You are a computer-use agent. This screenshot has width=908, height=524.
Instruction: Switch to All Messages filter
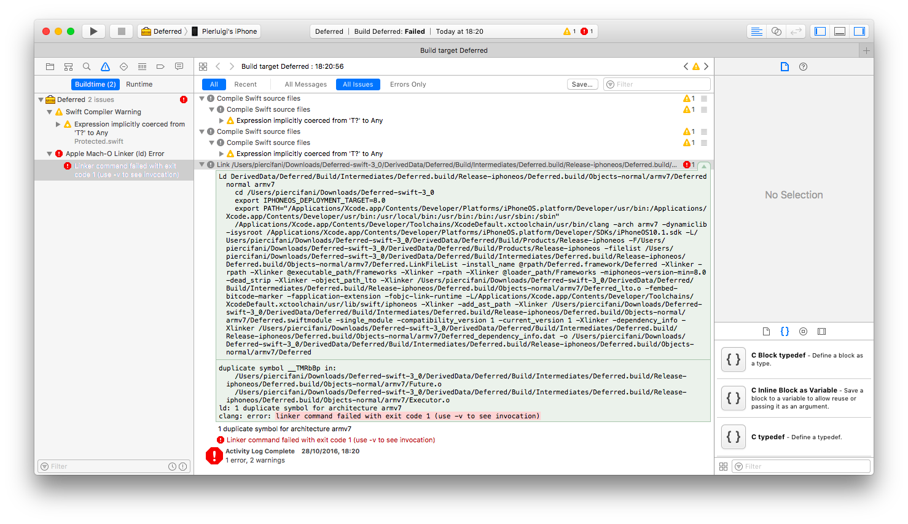[x=306, y=84]
